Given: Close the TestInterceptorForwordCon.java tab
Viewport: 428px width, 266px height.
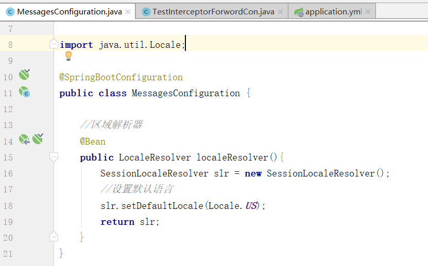Looking at the screenshot, I should click(280, 12).
